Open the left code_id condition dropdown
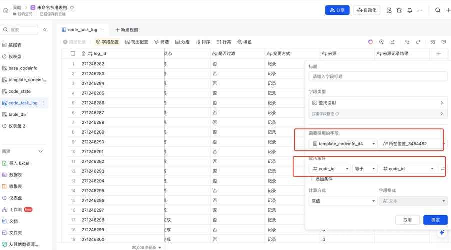 (330, 169)
